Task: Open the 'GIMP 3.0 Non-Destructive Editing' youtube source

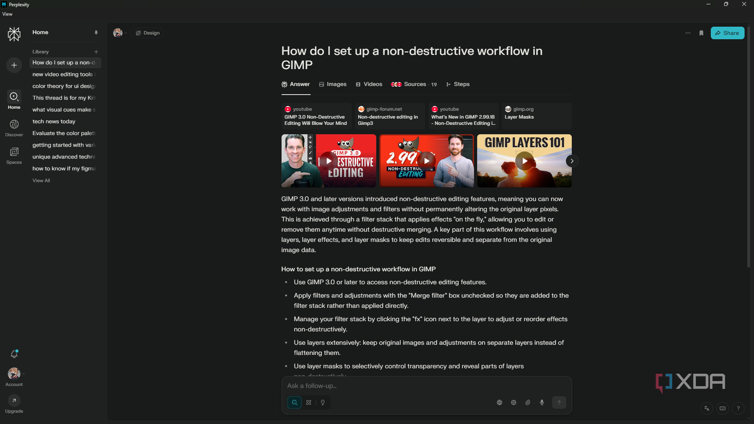Action: [x=317, y=116]
